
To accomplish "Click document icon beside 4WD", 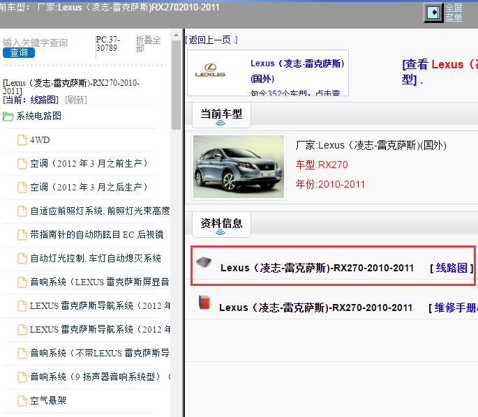I will 22,140.
